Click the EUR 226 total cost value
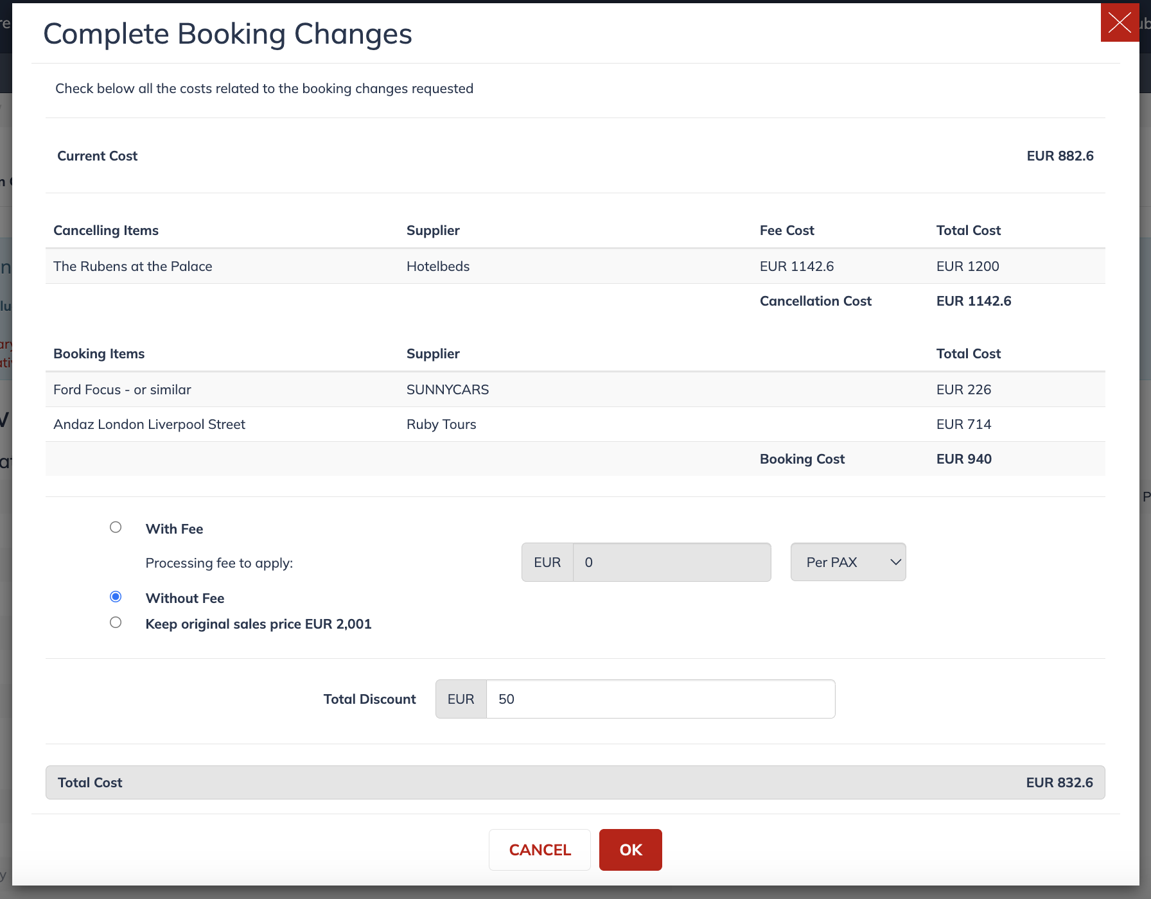 pos(963,389)
